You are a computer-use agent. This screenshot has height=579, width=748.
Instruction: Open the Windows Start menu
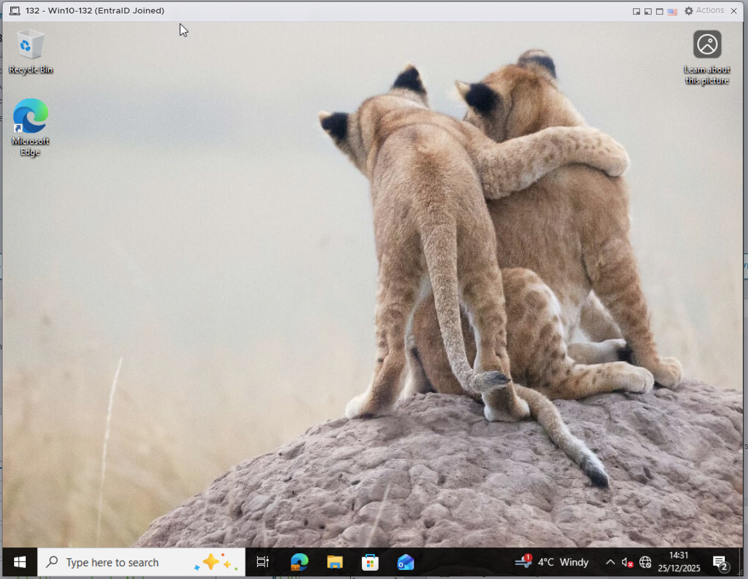[19, 562]
